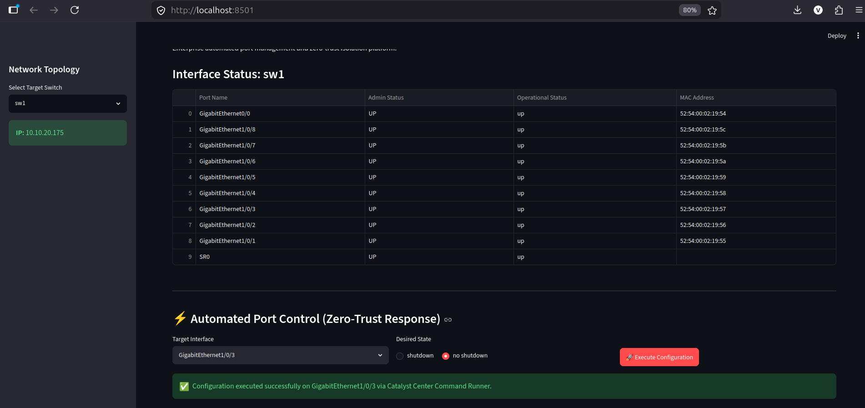Image resolution: width=865 pixels, height=408 pixels.
Task: Click the IP: 10.10.20.175 info box
Action: [x=68, y=133]
